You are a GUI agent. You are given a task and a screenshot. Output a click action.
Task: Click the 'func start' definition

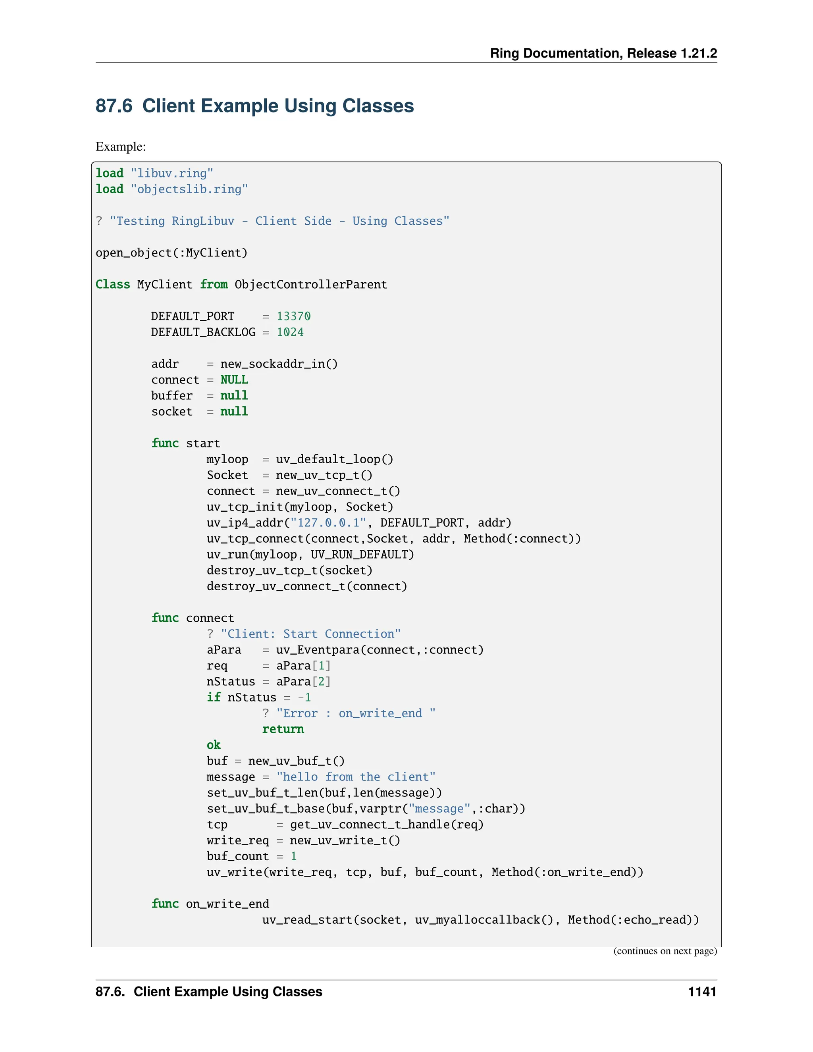[185, 443]
